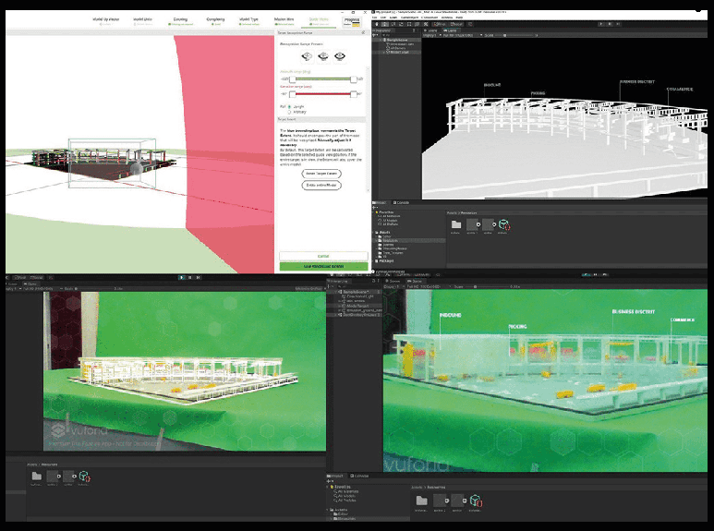The width and height of the screenshot is (714, 531).
Task: Click the Reset Target Extent button
Action: click(x=321, y=174)
